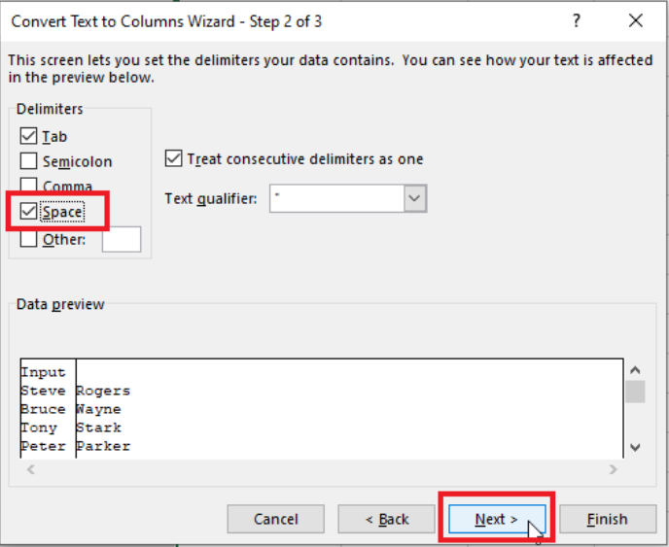Click the preview horizontal scroll right arrow

612,469
